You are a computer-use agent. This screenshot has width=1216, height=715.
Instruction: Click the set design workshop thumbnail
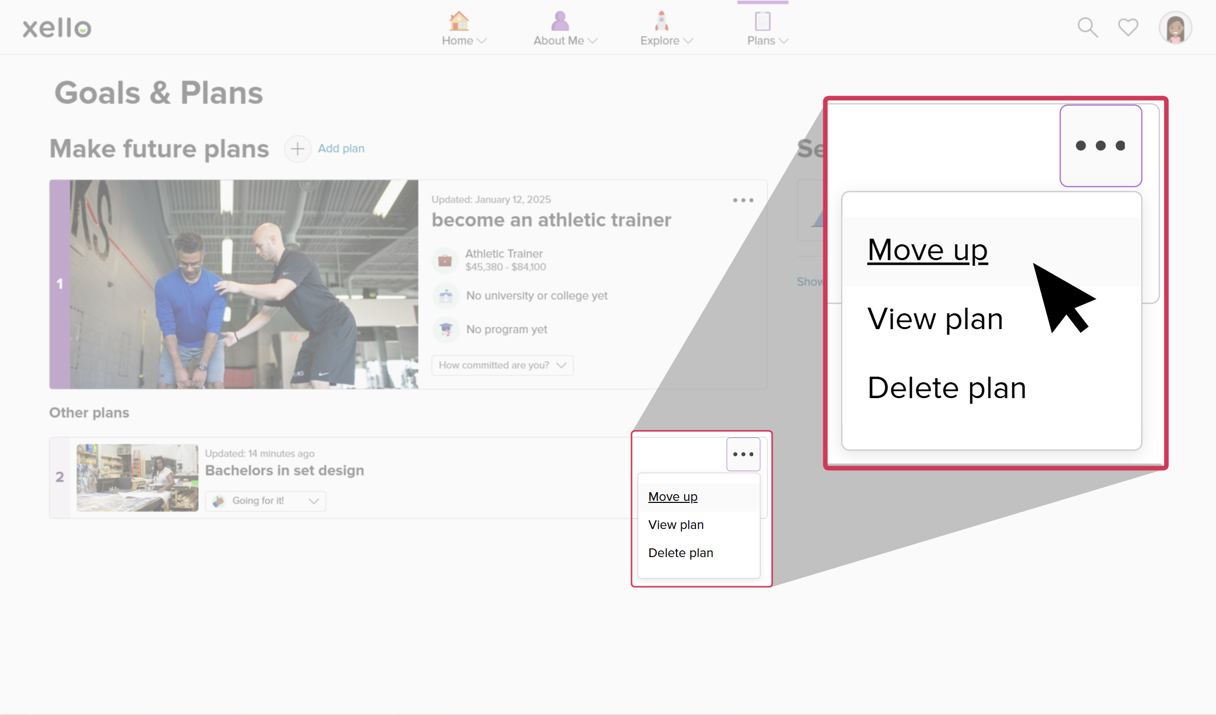coord(137,477)
